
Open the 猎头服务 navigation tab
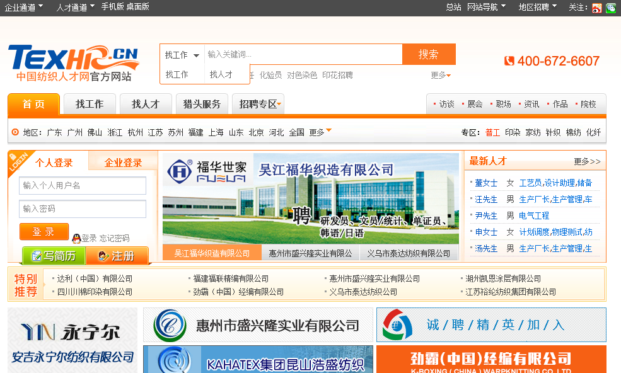coord(202,104)
